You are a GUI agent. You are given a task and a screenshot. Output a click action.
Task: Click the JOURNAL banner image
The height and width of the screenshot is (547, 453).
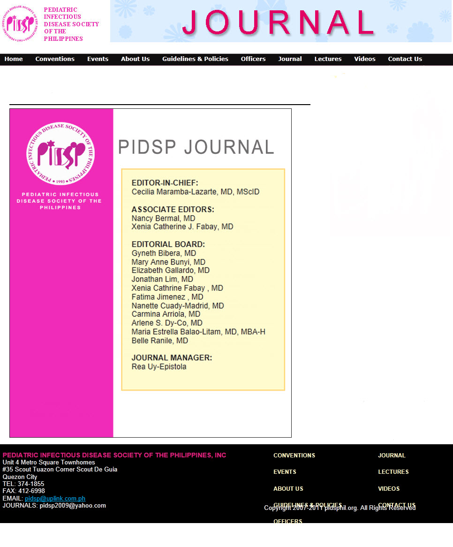pyautogui.click(x=280, y=22)
